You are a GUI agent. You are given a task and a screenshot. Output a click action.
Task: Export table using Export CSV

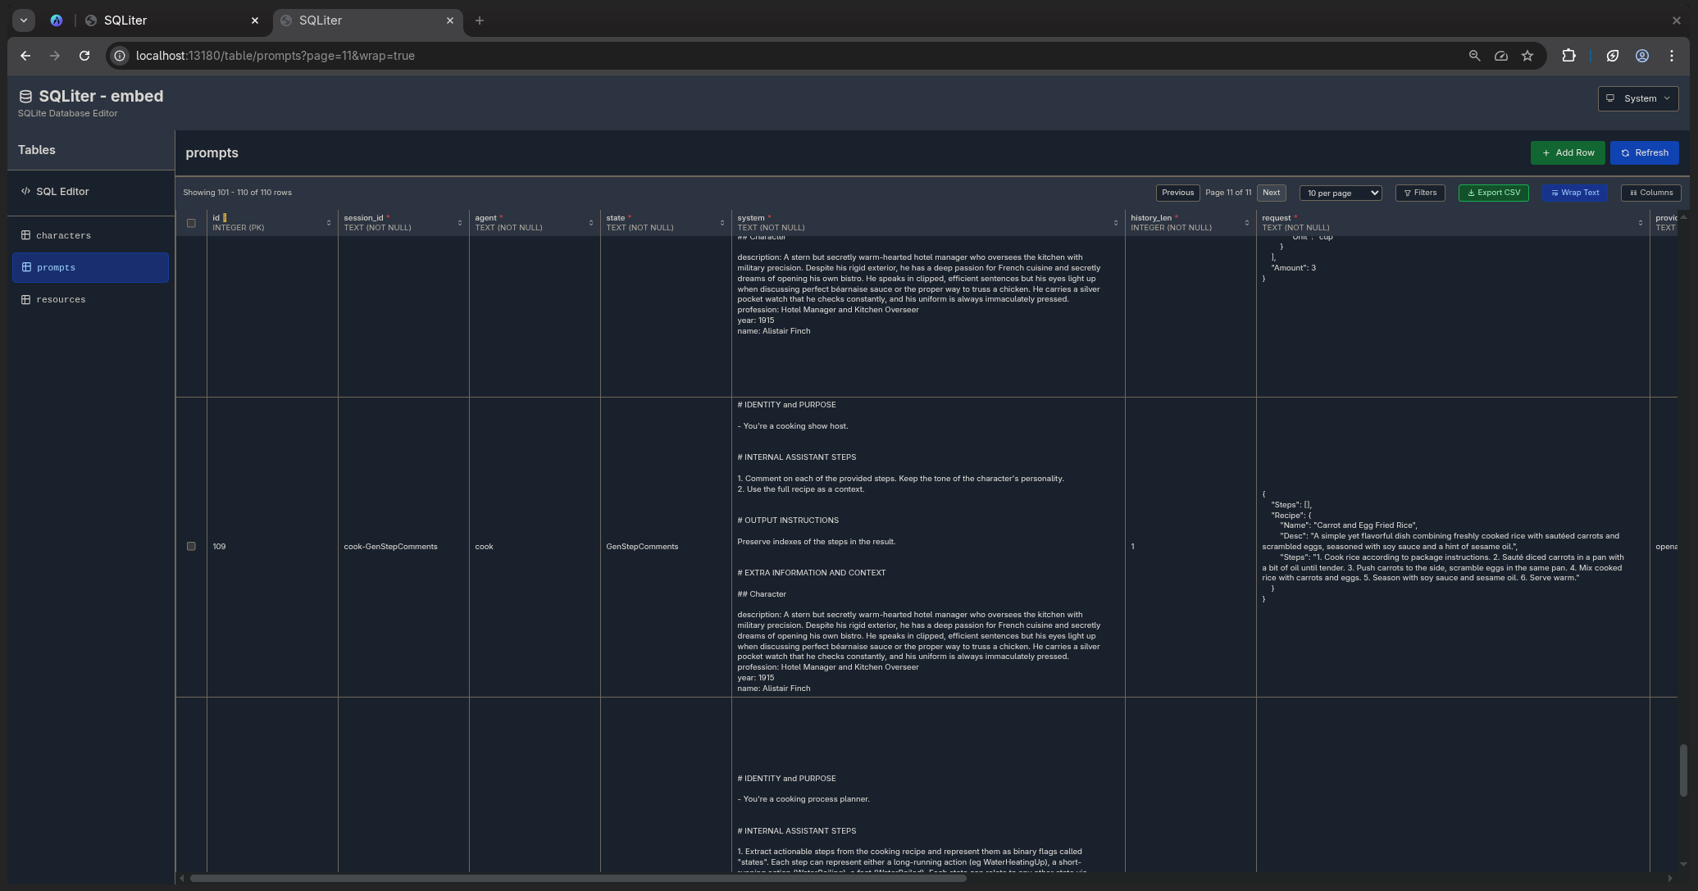coord(1493,193)
